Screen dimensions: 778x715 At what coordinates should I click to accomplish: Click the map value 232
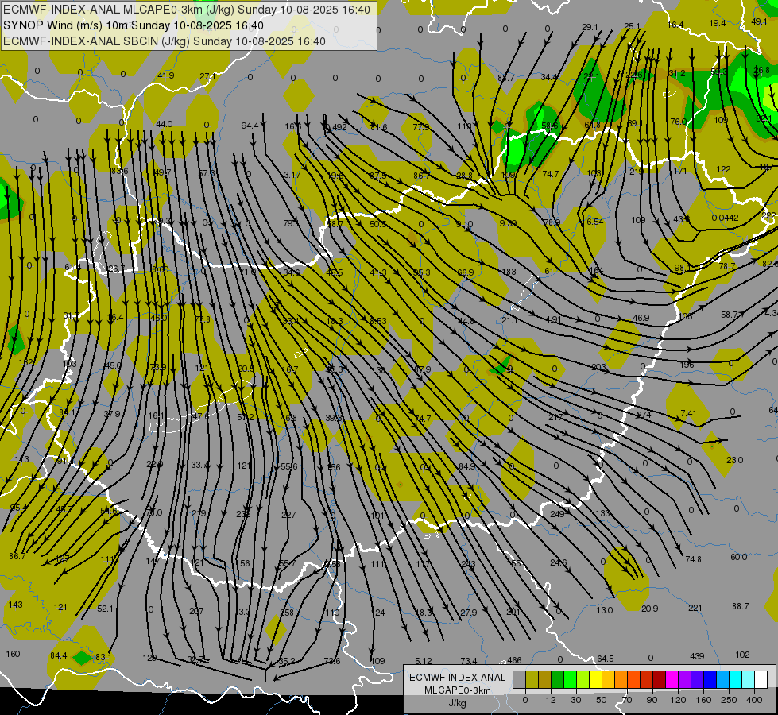tap(243, 514)
